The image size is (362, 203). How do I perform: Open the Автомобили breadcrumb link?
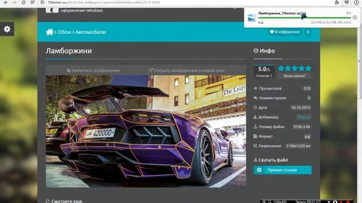pyautogui.click(x=90, y=32)
